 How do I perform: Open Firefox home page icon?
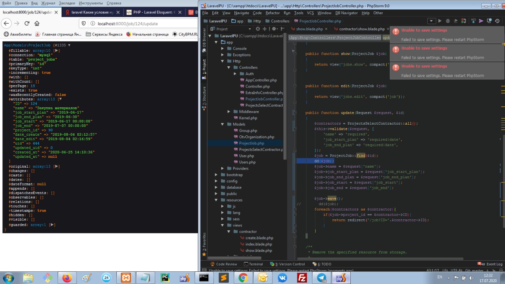37,24
